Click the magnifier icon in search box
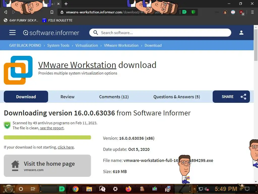258x194 pixels. (95, 33)
